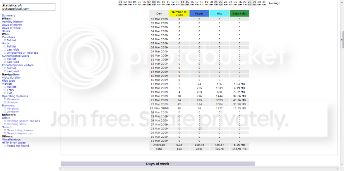
Task: Click the icon beside Unresolved IP Address
Action: 5,53
